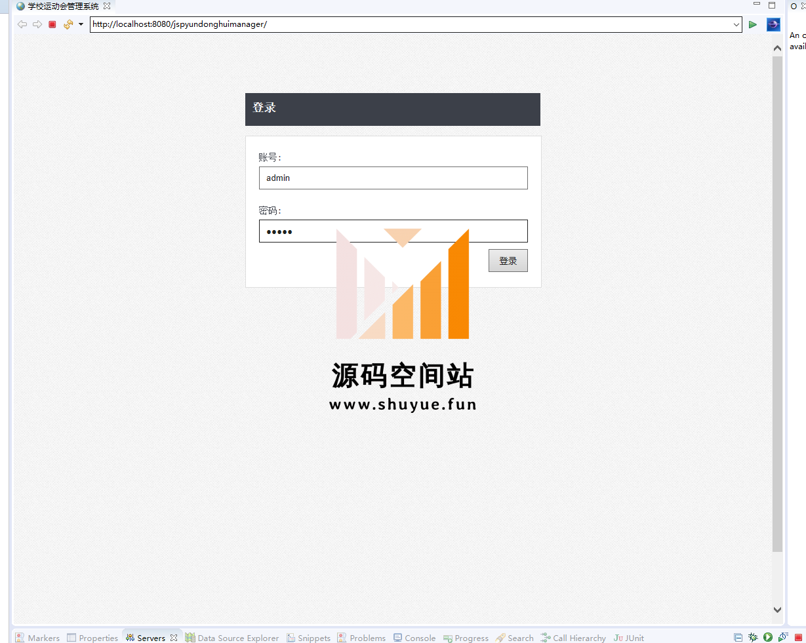Open the JUnit tab
The image size is (806, 643).
coord(629,638)
